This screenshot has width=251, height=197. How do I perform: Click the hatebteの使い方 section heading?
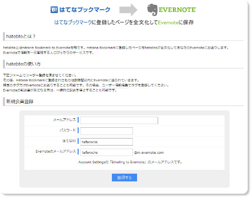point(24,64)
